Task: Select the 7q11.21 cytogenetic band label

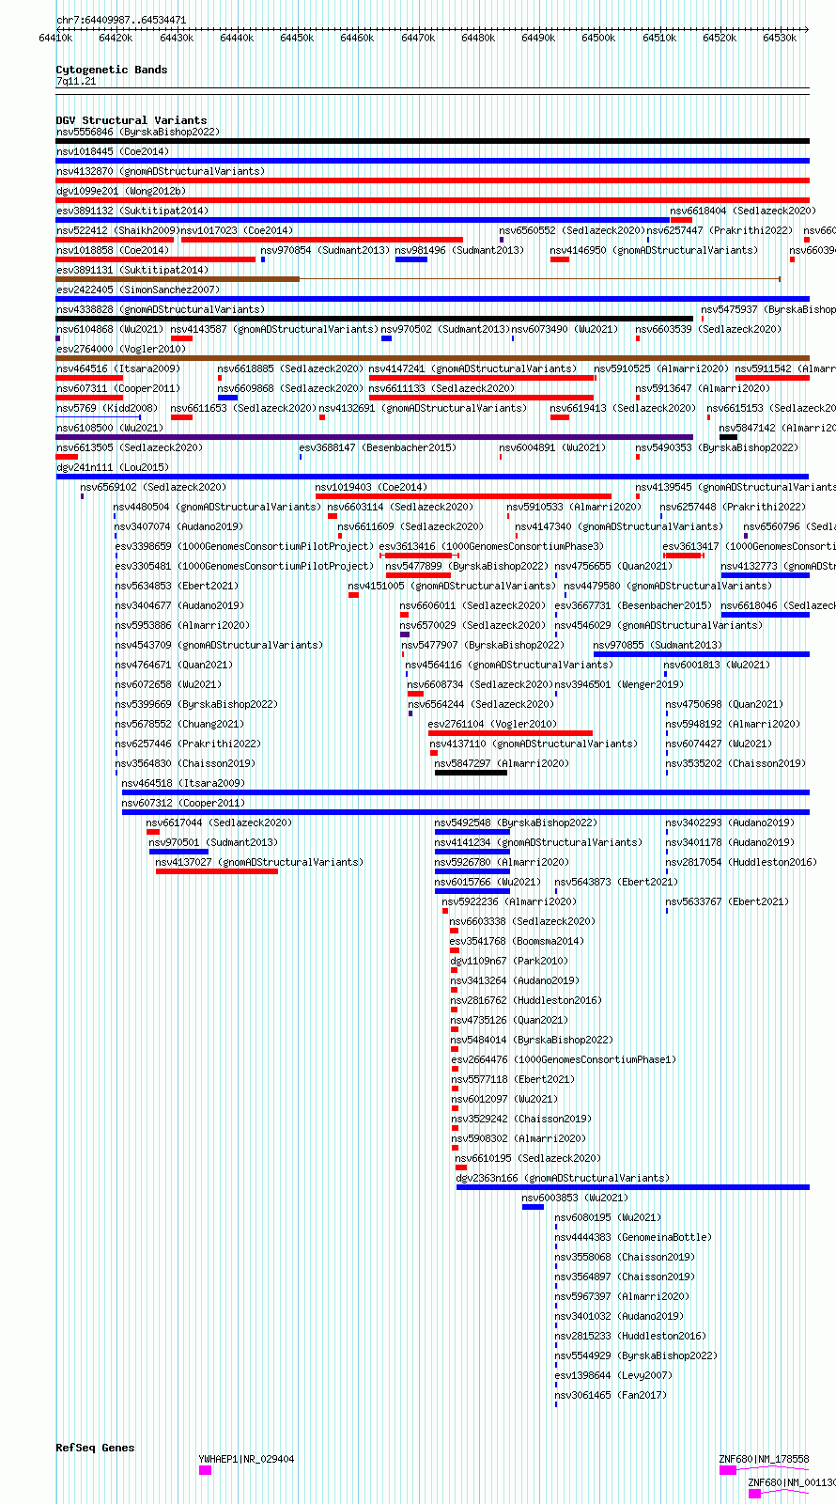Action: [x=76, y=81]
